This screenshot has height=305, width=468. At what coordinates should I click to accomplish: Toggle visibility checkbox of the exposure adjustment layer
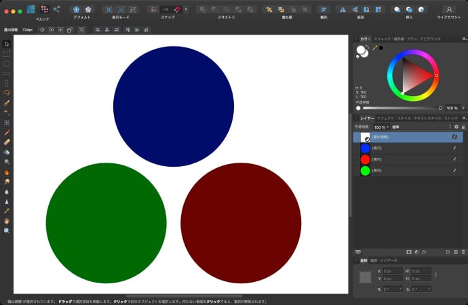click(454, 136)
